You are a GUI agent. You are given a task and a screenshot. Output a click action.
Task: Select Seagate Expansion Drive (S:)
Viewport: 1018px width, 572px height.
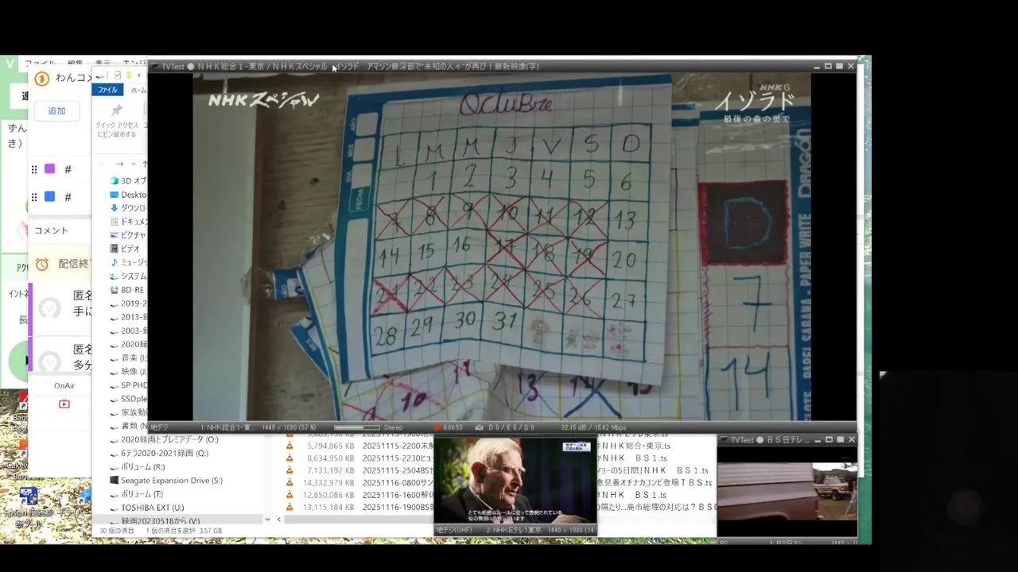[x=166, y=480]
